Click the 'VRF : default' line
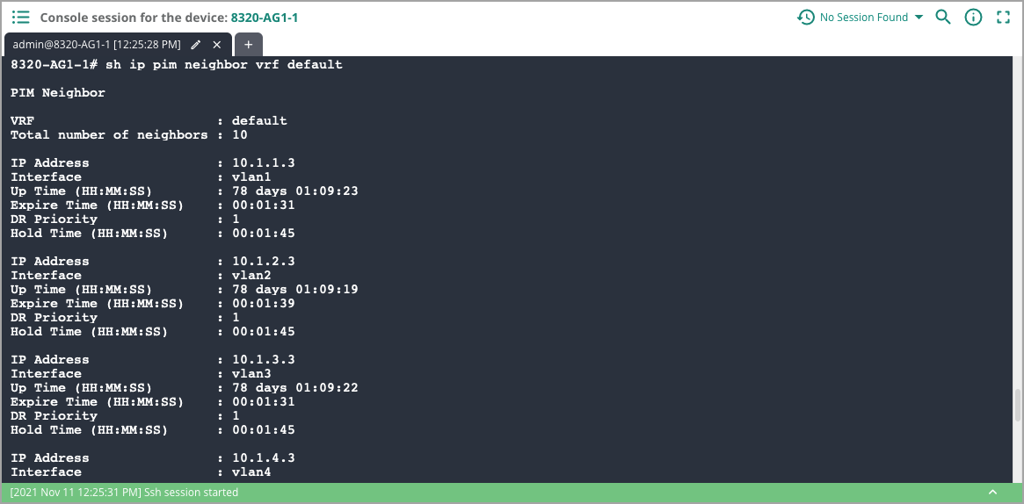The image size is (1024, 504). 149,120
